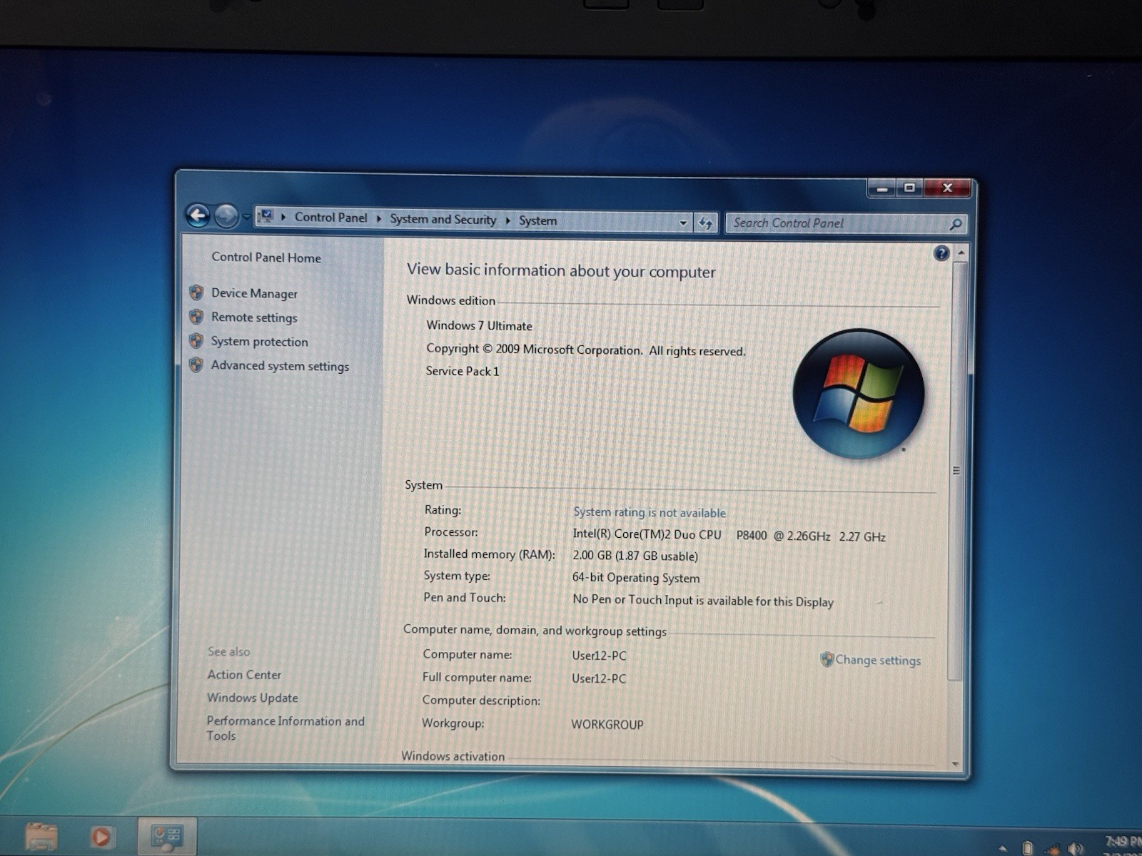Open the volume control in the tray
This screenshot has height=856, width=1142.
coord(1076,848)
